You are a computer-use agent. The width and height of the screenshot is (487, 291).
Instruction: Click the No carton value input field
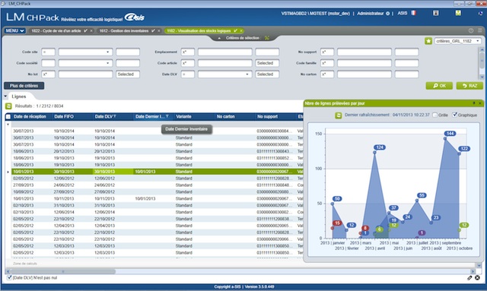(364, 74)
